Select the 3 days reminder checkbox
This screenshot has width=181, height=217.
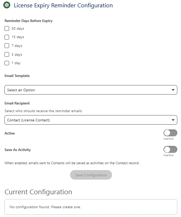(x=7, y=54)
